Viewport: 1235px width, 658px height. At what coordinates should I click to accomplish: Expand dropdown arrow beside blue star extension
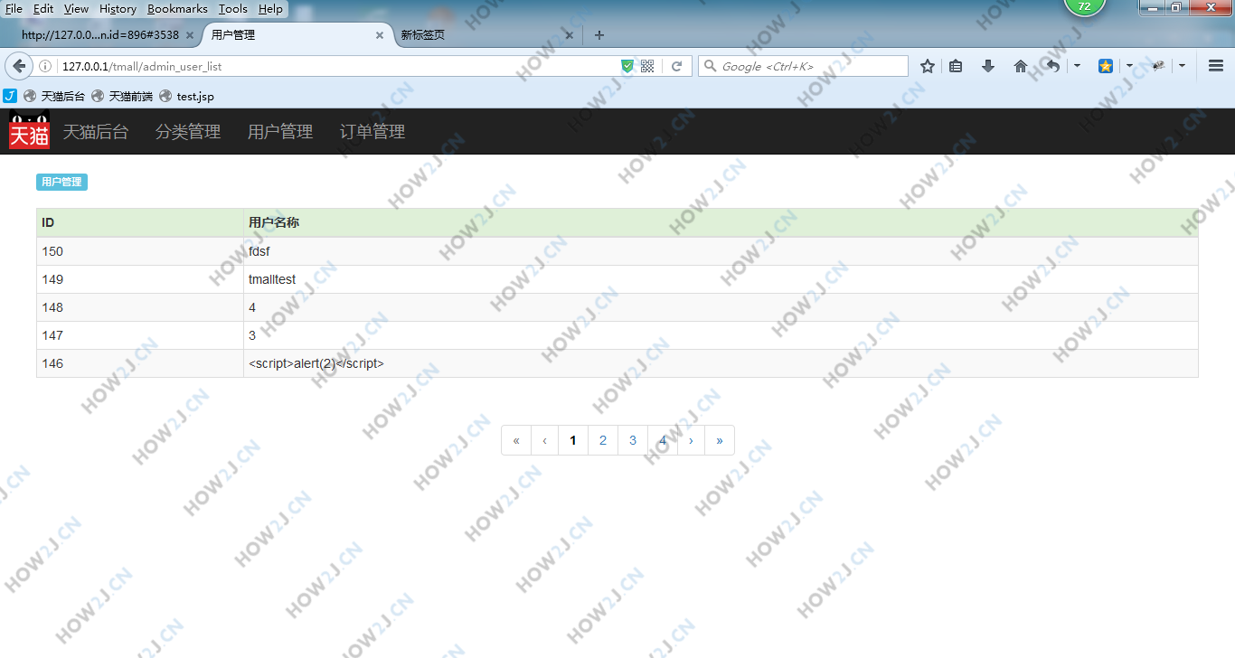(1129, 66)
